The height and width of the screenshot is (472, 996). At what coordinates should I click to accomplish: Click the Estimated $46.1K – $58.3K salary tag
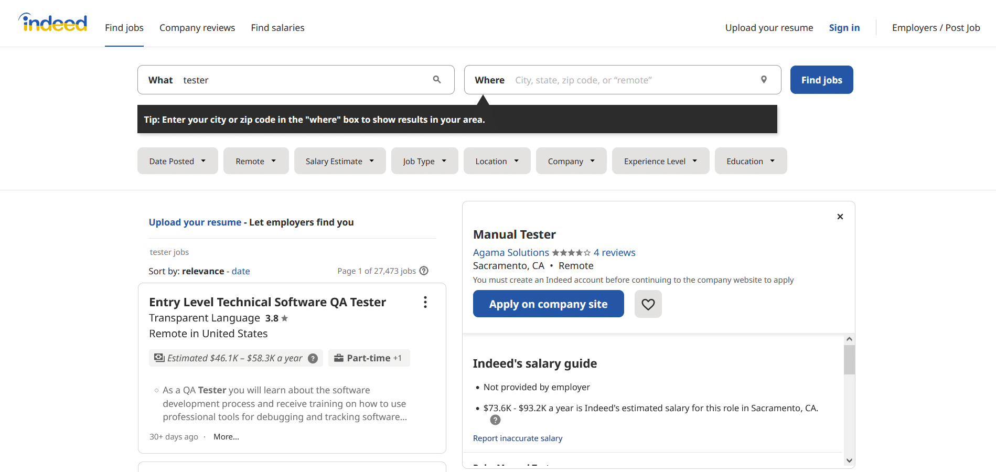[x=236, y=358]
